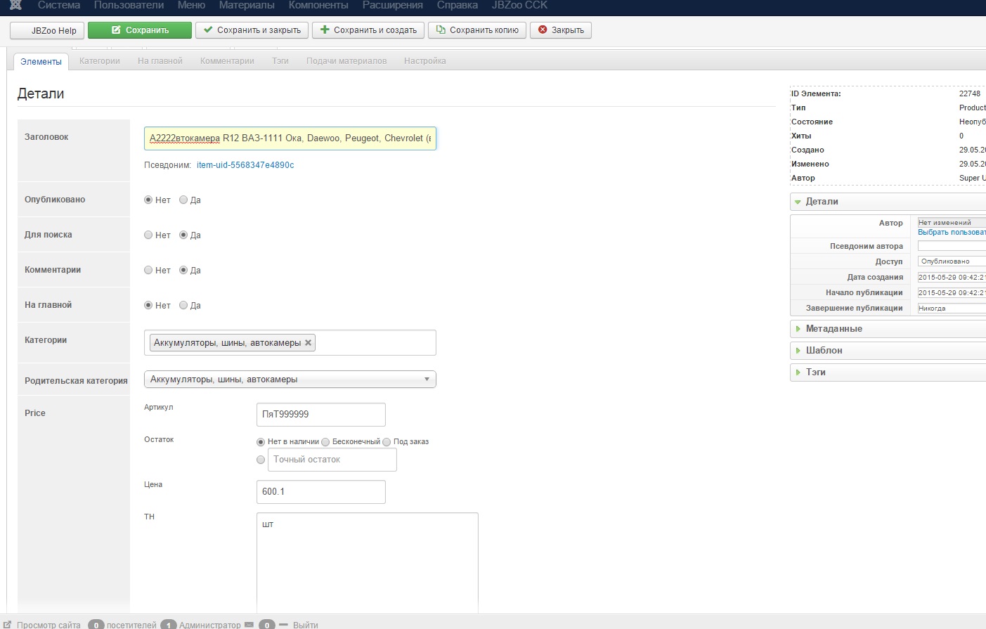This screenshot has height=629, width=986.
Task: Set На главной to Да
Action: pyautogui.click(x=183, y=306)
